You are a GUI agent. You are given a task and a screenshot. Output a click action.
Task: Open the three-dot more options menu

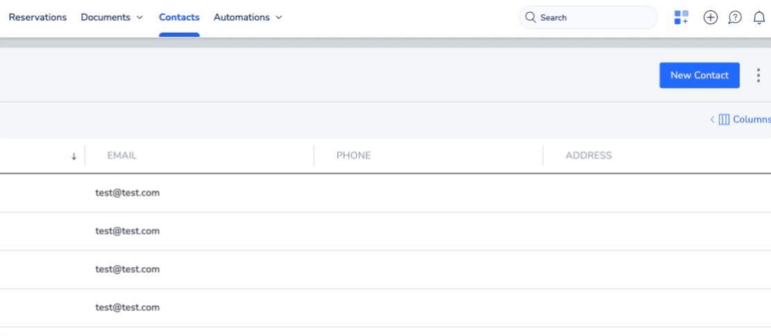coord(759,75)
